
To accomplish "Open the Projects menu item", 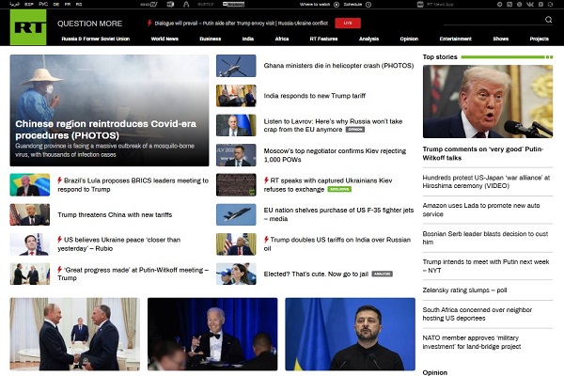I will point(540,39).
